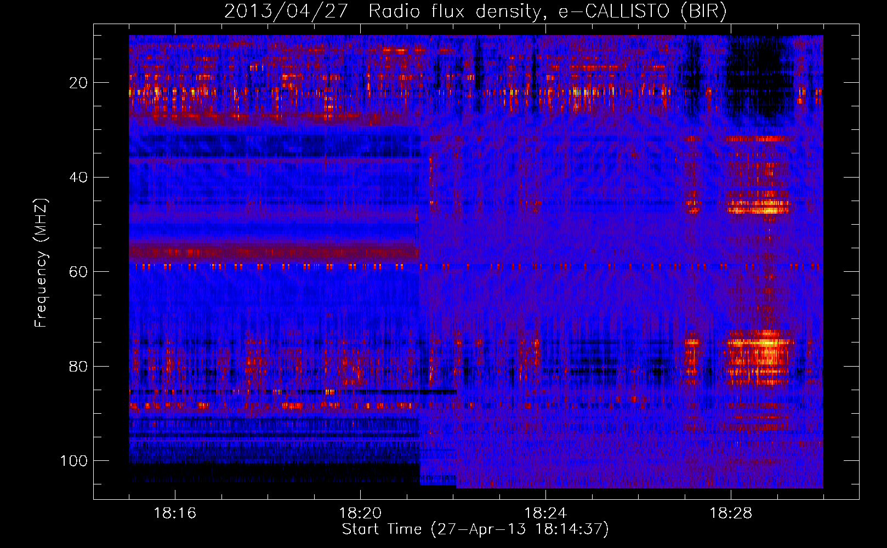Image resolution: width=887 pixels, height=548 pixels.
Task: Click the '60' frequency tick label
Action: pyautogui.click(x=78, y=272)
